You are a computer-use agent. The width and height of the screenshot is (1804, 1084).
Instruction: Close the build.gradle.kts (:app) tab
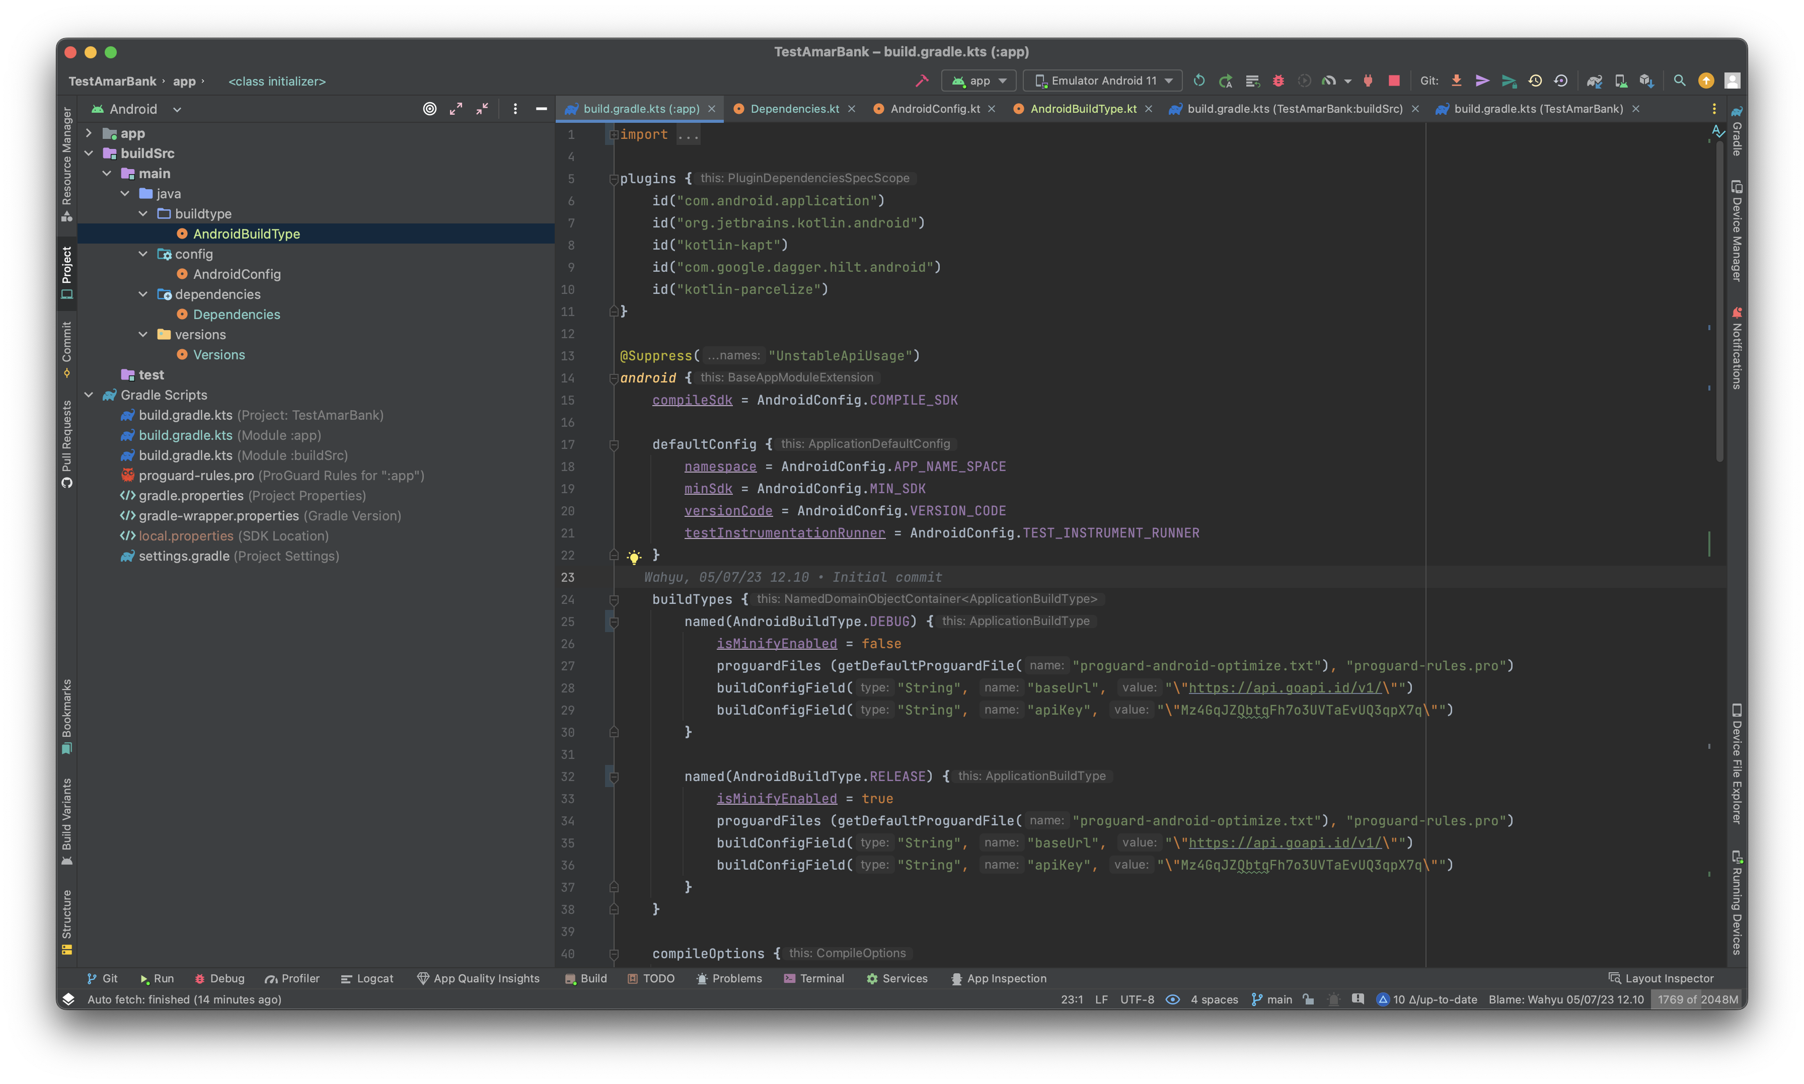[711, 109]
